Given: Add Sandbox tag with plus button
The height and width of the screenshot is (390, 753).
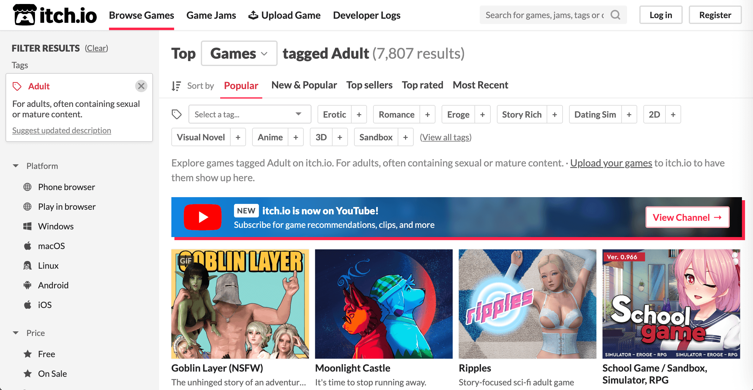Looking at the screenshot, I should tap(405, 137).
